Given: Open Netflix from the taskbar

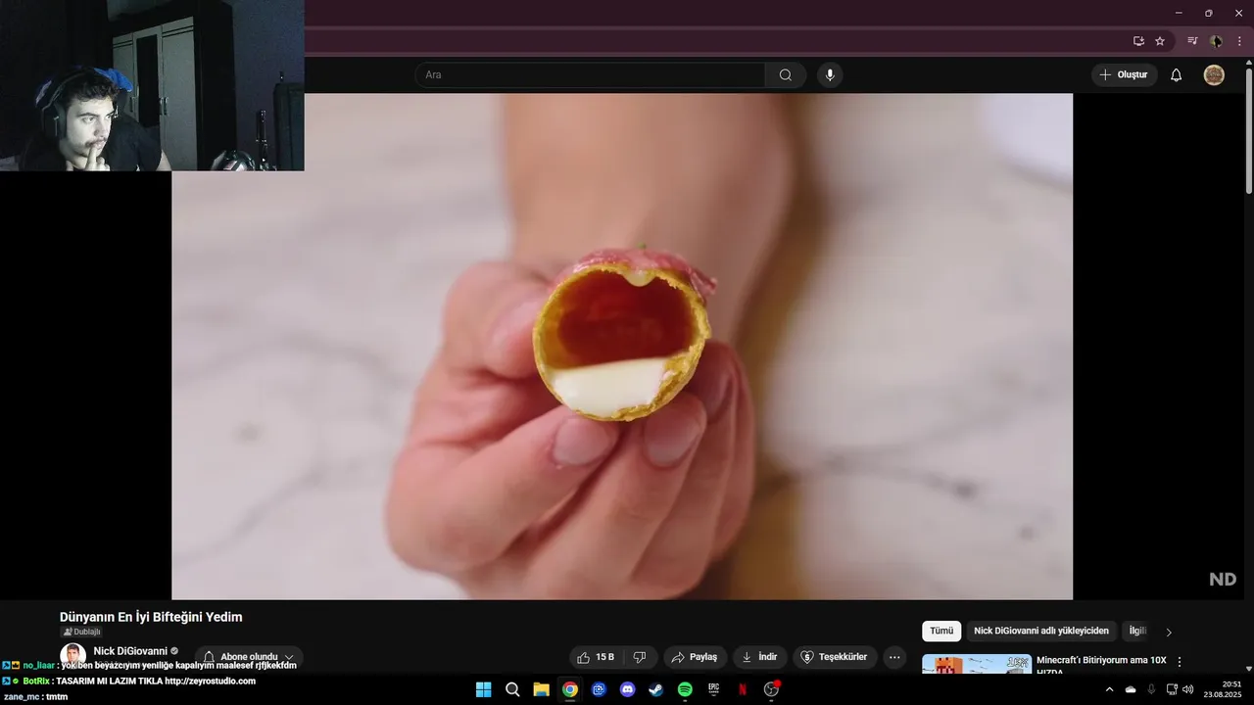Looking at the screenshot, I should tap(743, 689).
